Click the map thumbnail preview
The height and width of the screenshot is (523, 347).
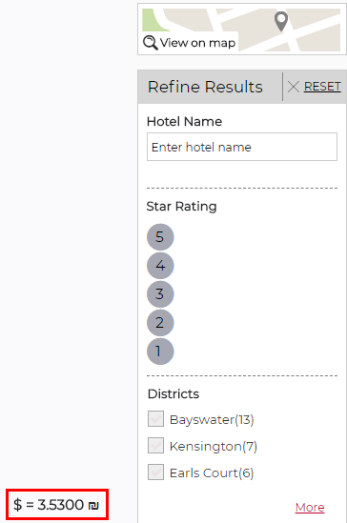[x=242, y=30]
